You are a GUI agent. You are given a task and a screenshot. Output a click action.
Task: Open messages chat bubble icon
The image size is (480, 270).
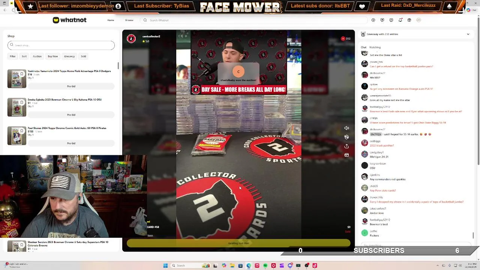pos(391,20)
